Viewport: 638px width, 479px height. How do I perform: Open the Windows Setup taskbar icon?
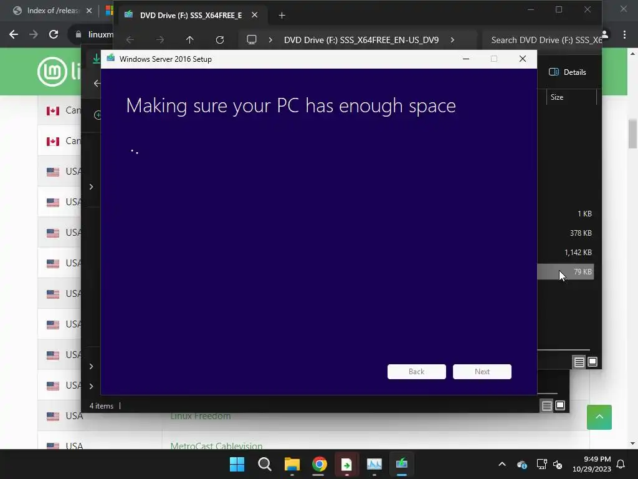click(x=402, y=464)
